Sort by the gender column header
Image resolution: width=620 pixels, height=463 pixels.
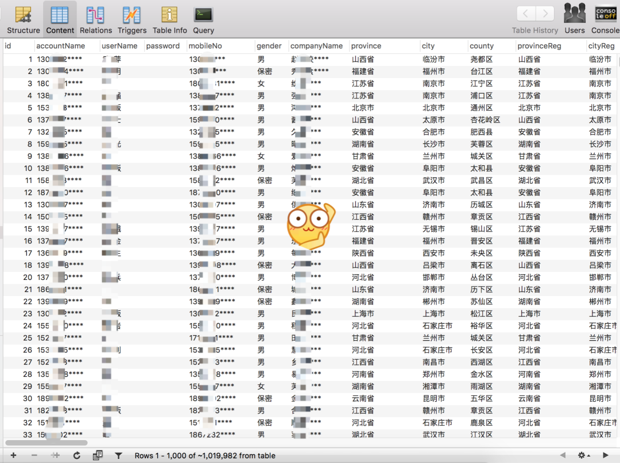point(269,46)
